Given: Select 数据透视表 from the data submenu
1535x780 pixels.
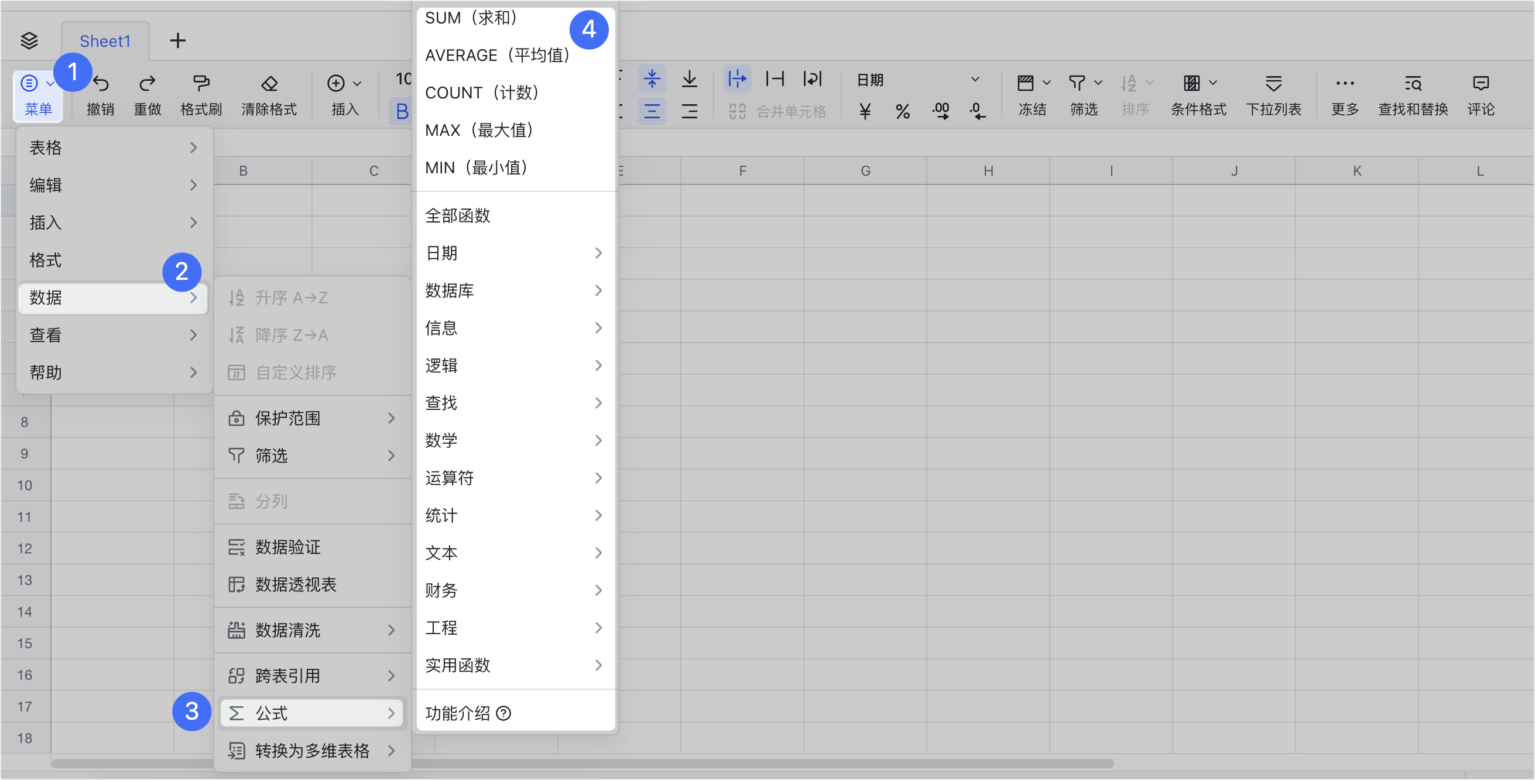Looking at the screenshot, I should (294, 584).
